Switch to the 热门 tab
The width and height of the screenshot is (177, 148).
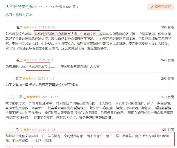[x=8, y=15]
